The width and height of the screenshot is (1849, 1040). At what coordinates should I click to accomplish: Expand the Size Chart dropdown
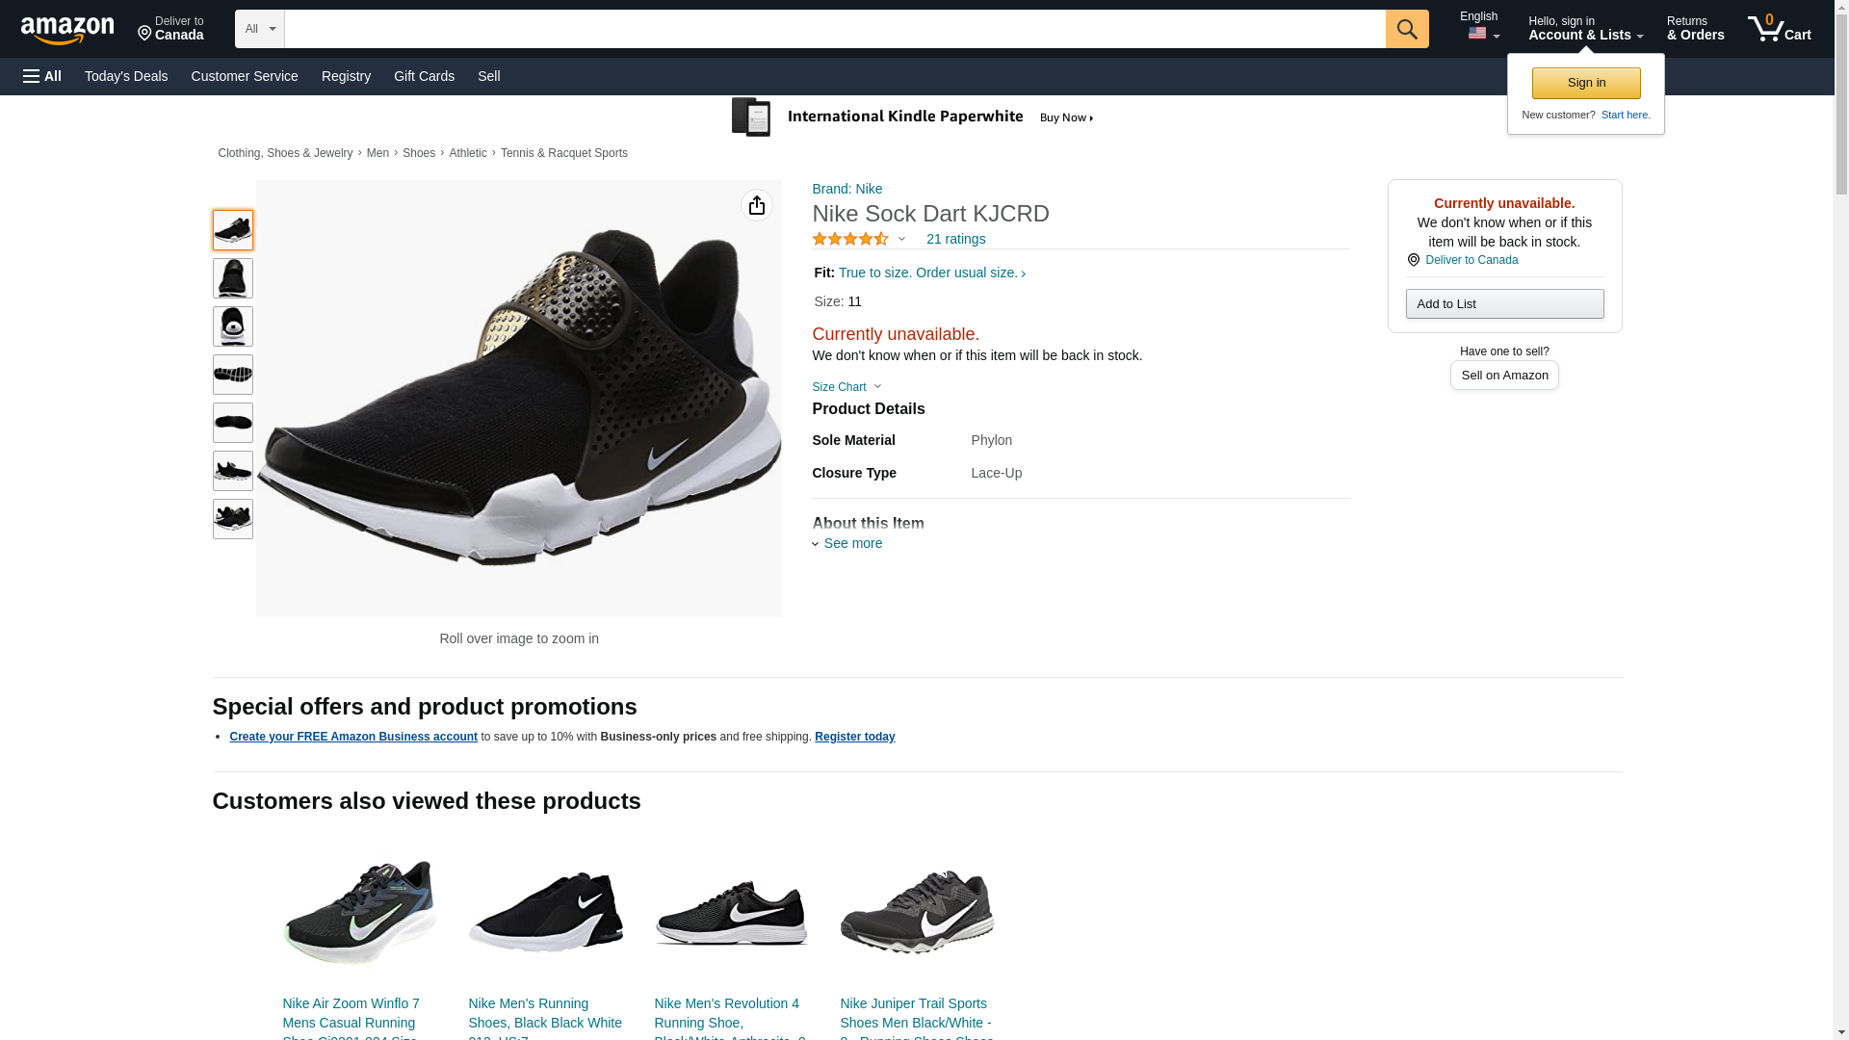pyautogui.click(x=846, y=387)
